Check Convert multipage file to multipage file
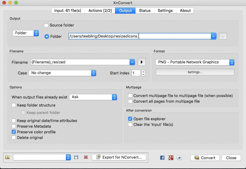The width and height of the screenshot is (246, 169). (x=130, y=96)
